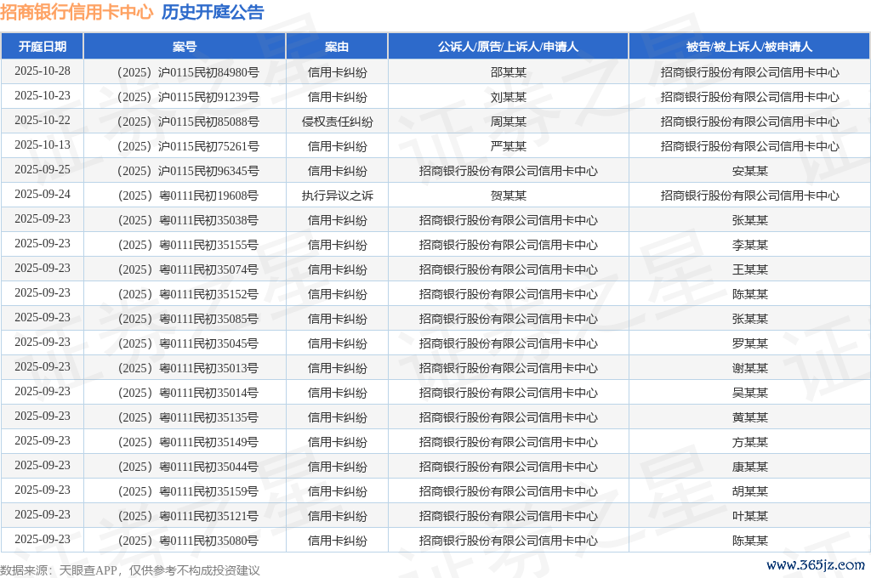This screenshot has height=578, width=871.
Task: Click the 执行异议之诉 case cause cell
Action: click(x=337, y=195)
